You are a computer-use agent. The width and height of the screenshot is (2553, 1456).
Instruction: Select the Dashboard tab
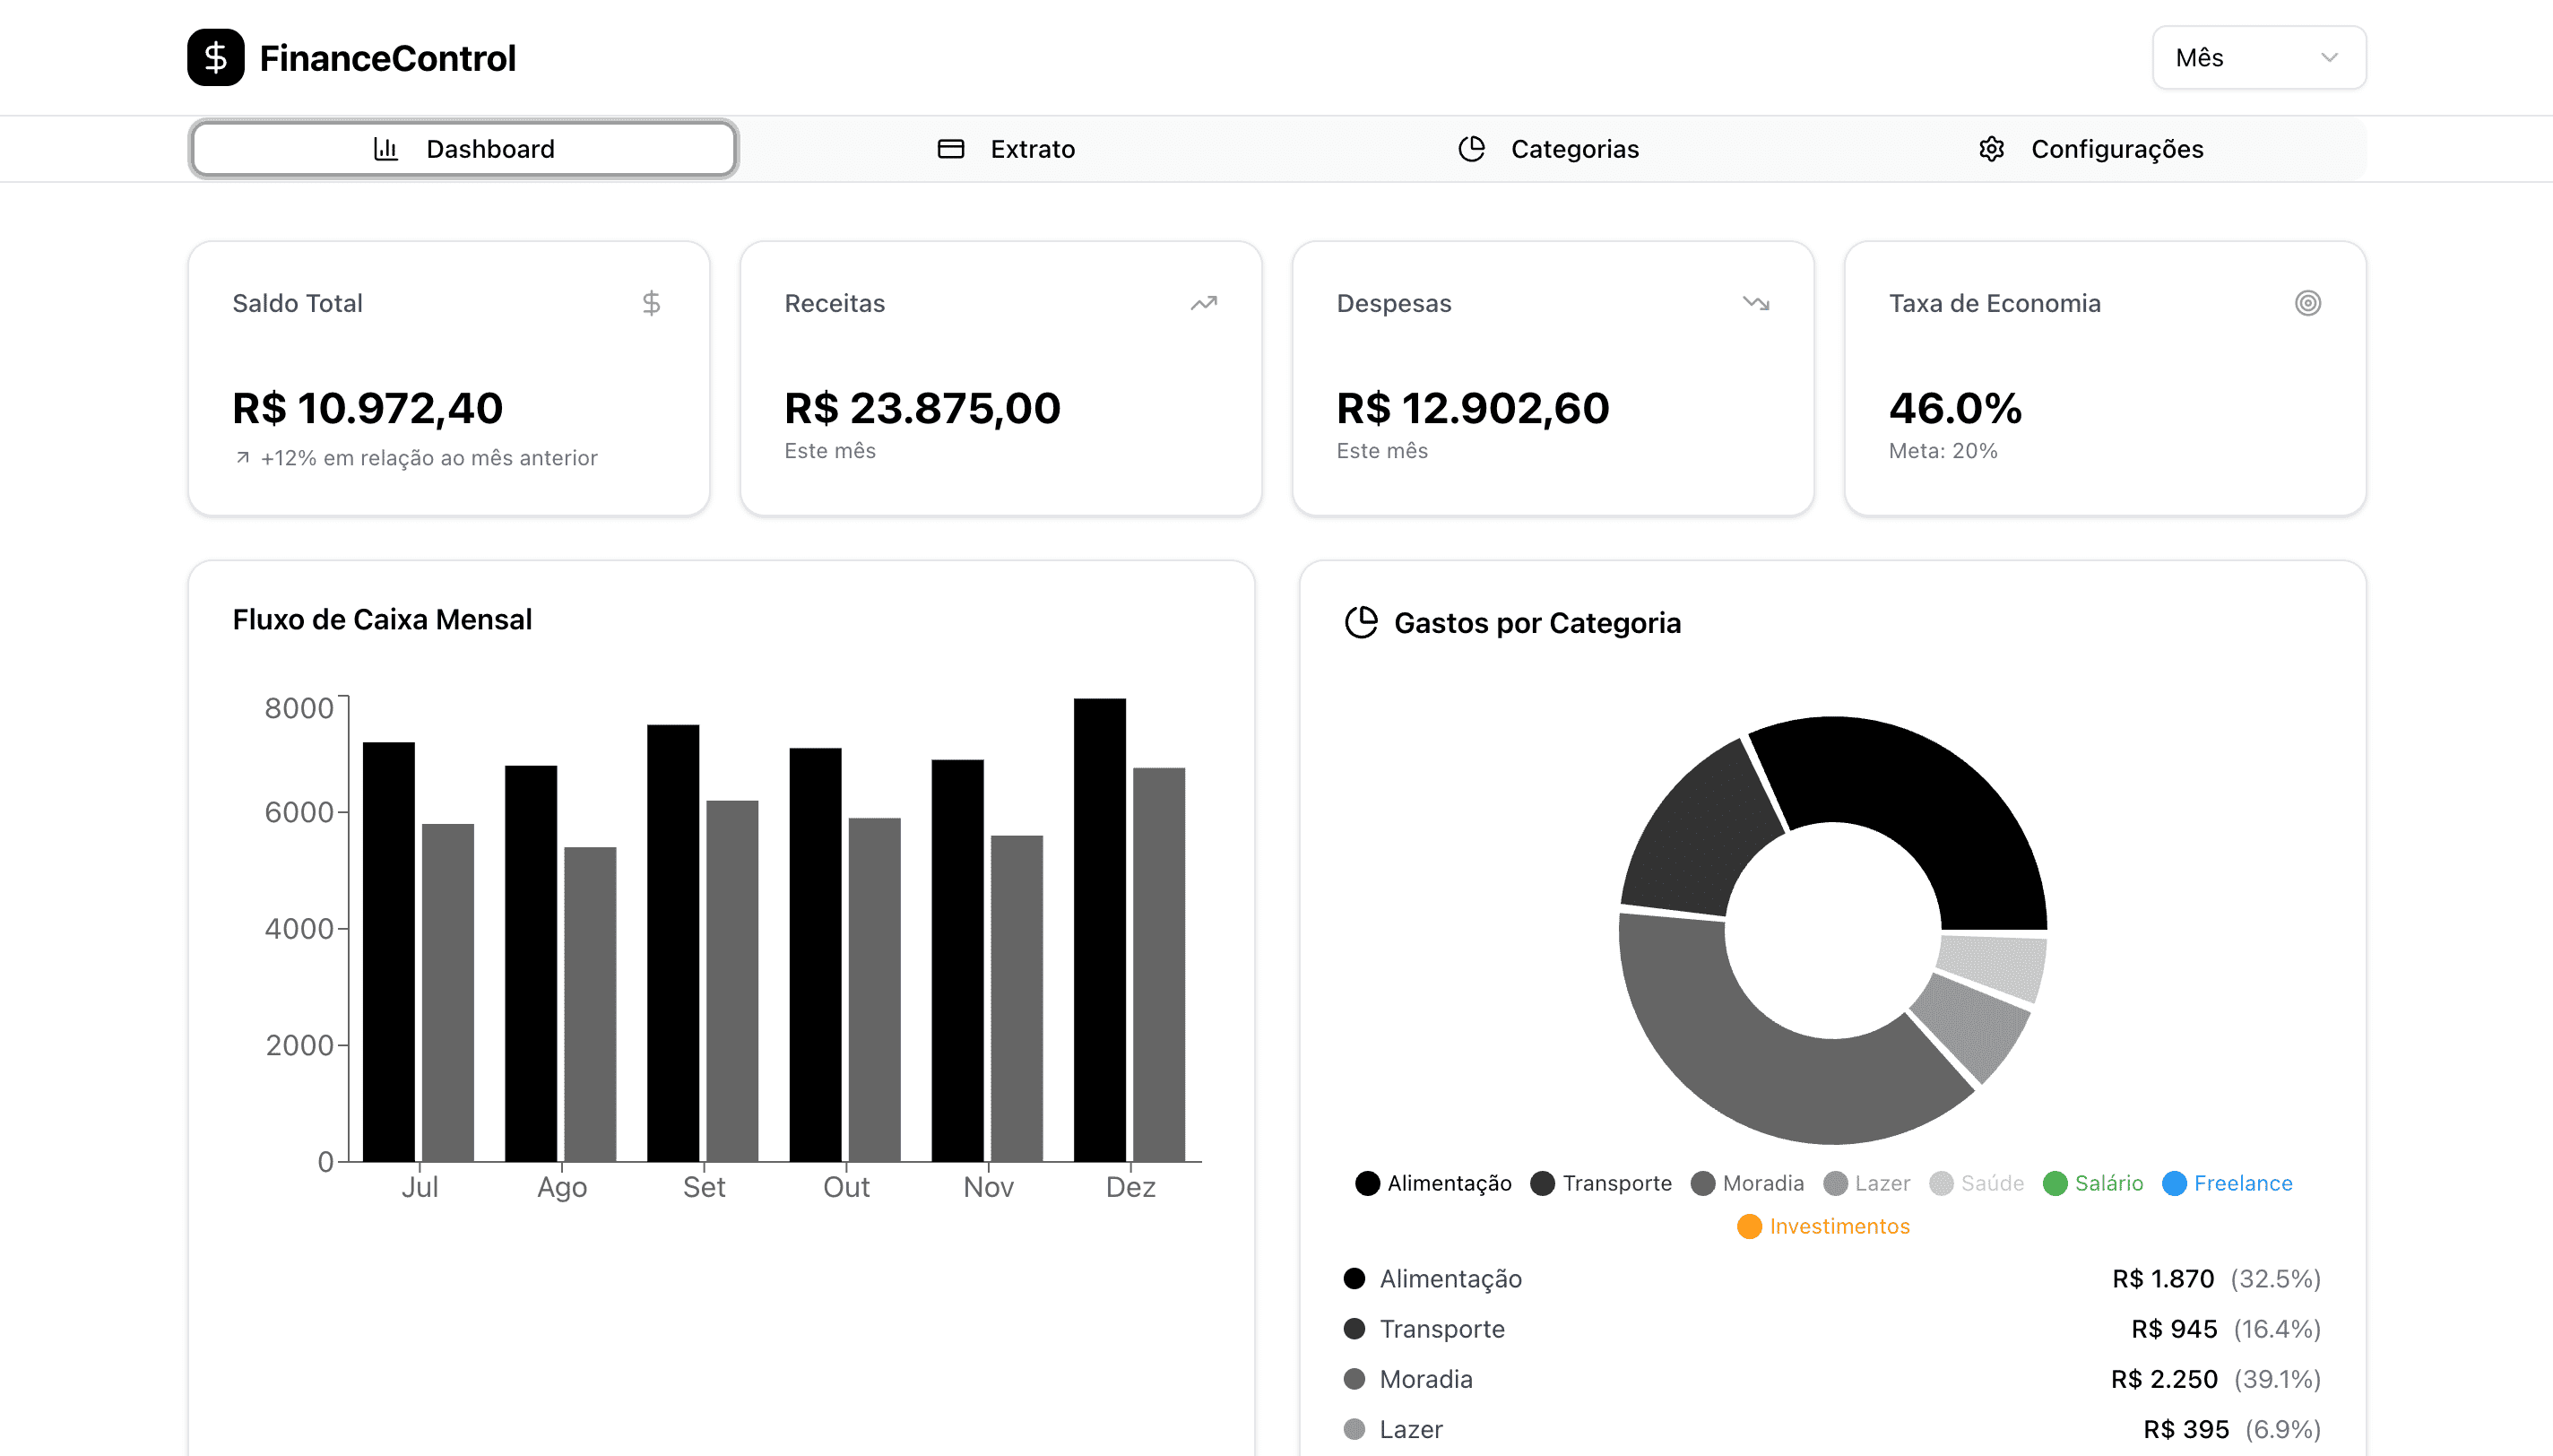coord(463,149)
